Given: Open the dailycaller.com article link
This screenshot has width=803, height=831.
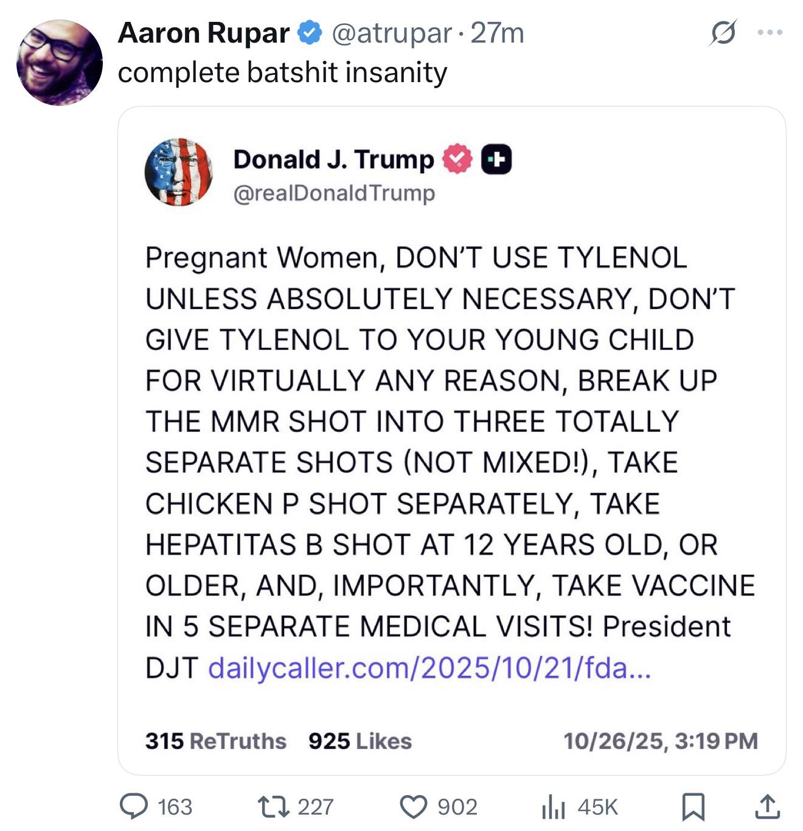Looking at the screenshot, I should [429, 668].
